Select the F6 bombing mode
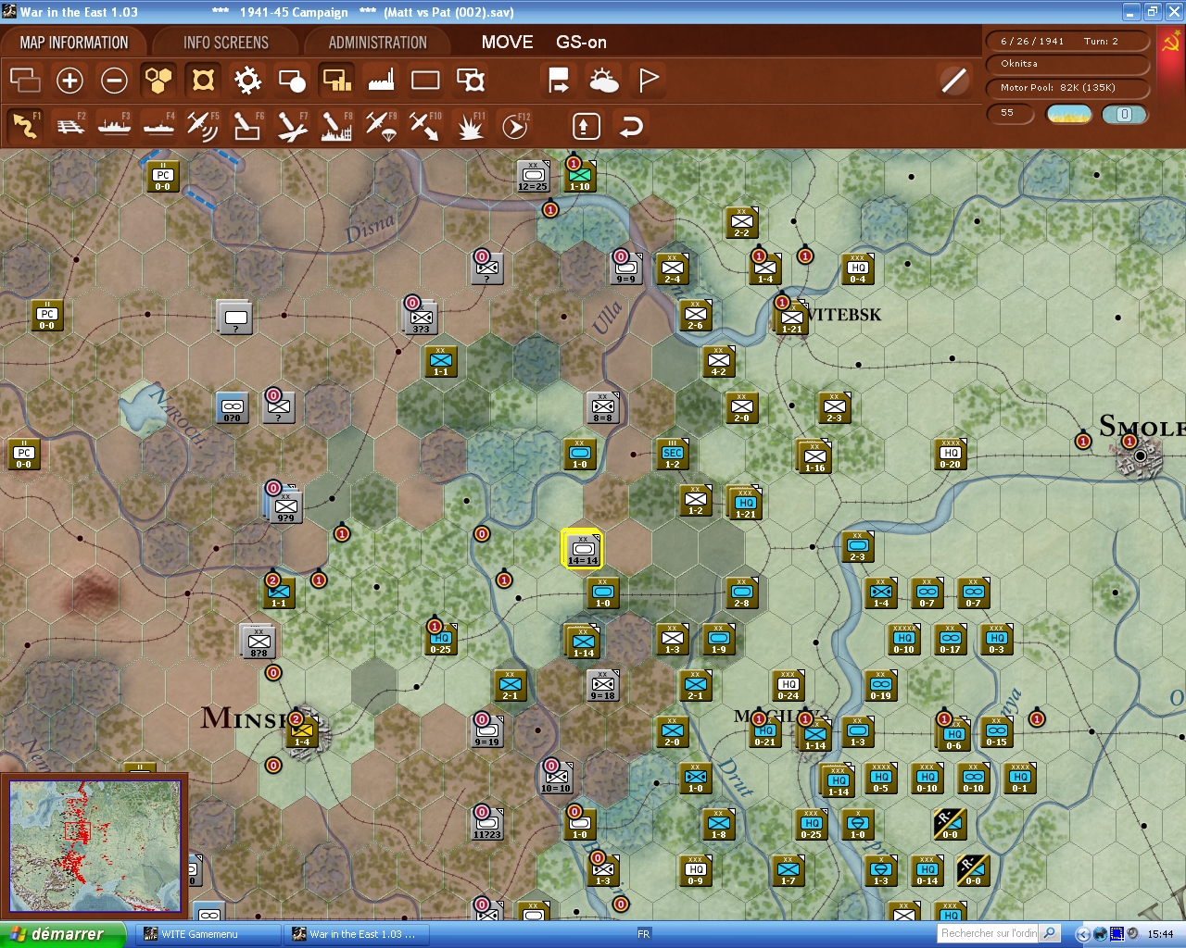Image resolution: width=1186 pixels, height=948 pixels. point(247,126)
